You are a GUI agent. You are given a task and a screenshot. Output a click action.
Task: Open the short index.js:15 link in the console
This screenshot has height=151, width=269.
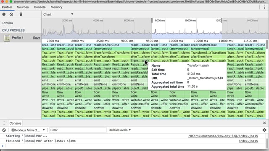click(248, 141)
